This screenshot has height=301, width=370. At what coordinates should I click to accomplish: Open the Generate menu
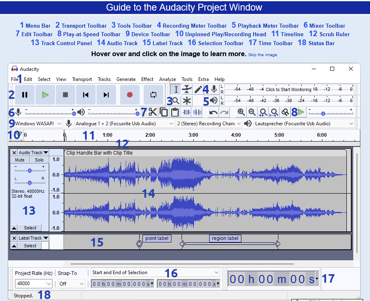[126, 79]
